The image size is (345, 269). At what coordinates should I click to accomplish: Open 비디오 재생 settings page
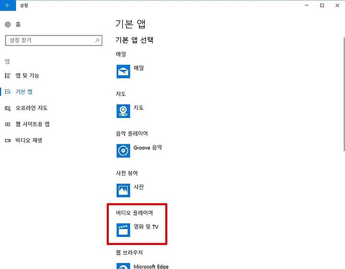tap(29, 140)
